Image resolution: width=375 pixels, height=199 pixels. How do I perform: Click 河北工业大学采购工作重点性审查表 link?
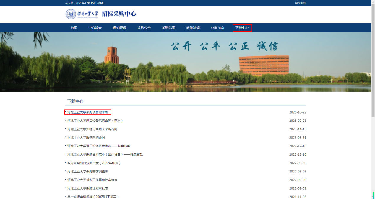pyautogui.click(x=92, y=180)
